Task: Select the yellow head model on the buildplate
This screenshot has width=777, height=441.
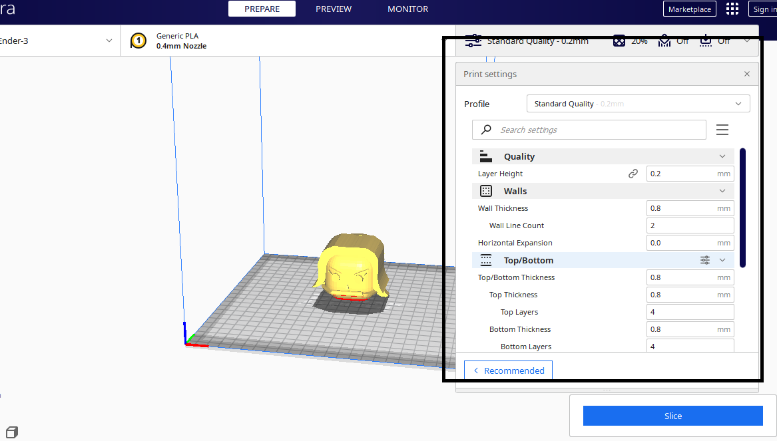Action: point(350,267)
